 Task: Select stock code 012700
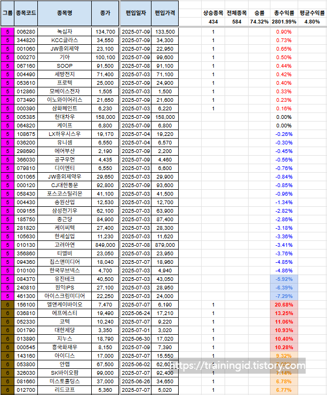tap(26, 390)
